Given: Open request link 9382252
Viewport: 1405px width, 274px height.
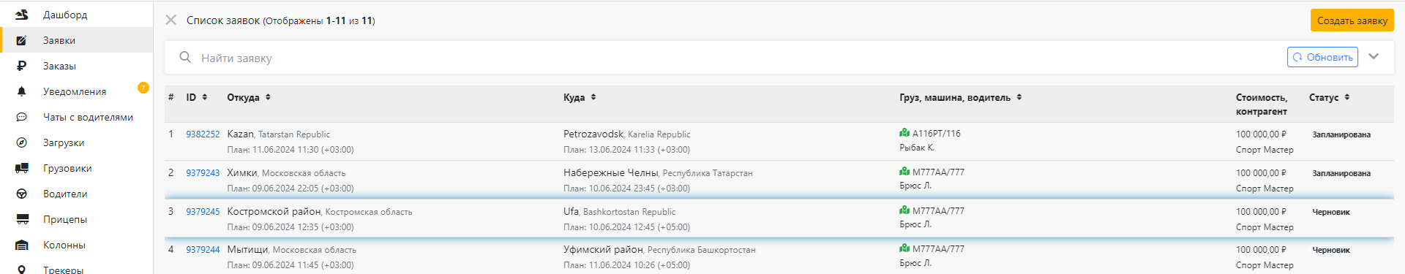Looking at the screenshot, I should (x=203, y=134).
